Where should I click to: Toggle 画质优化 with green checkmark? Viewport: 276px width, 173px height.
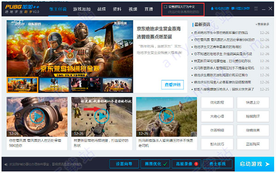click(155, 164)
